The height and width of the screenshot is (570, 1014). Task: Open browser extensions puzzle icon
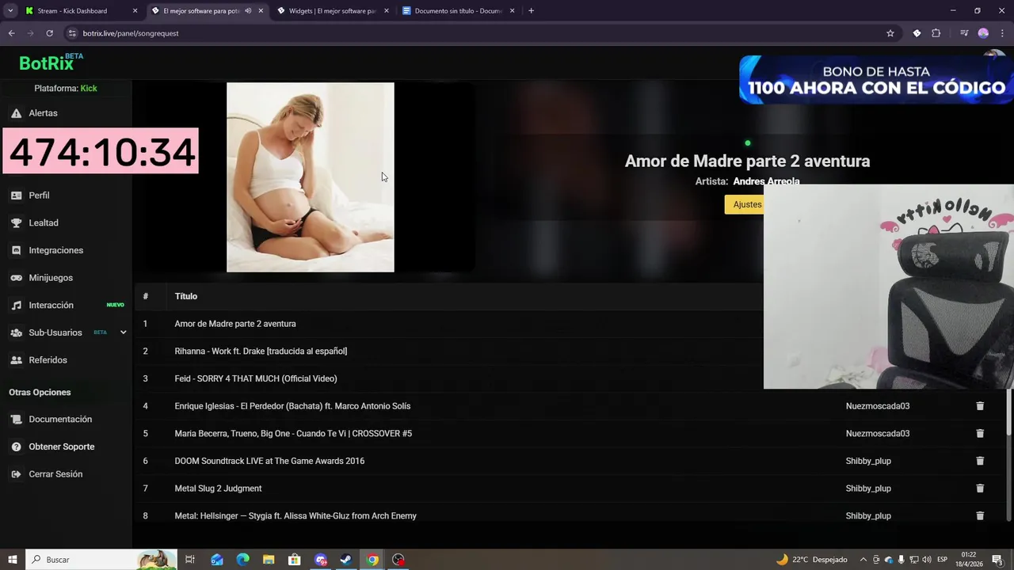[936, 33]
